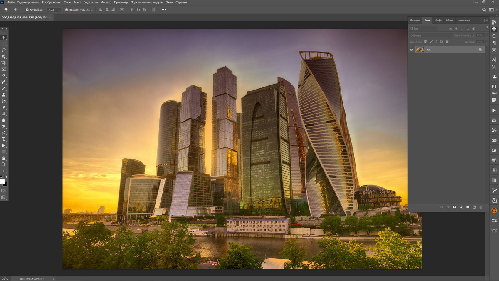Click the foreground color swatch
This screenshot has height=281, width=499.
[x=3, y=182]
